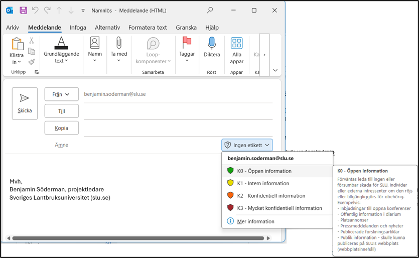This screenshot has height=258, width=419.
Task: Open Customize Quick Access Toolbar dropdown
Action: 83,11
